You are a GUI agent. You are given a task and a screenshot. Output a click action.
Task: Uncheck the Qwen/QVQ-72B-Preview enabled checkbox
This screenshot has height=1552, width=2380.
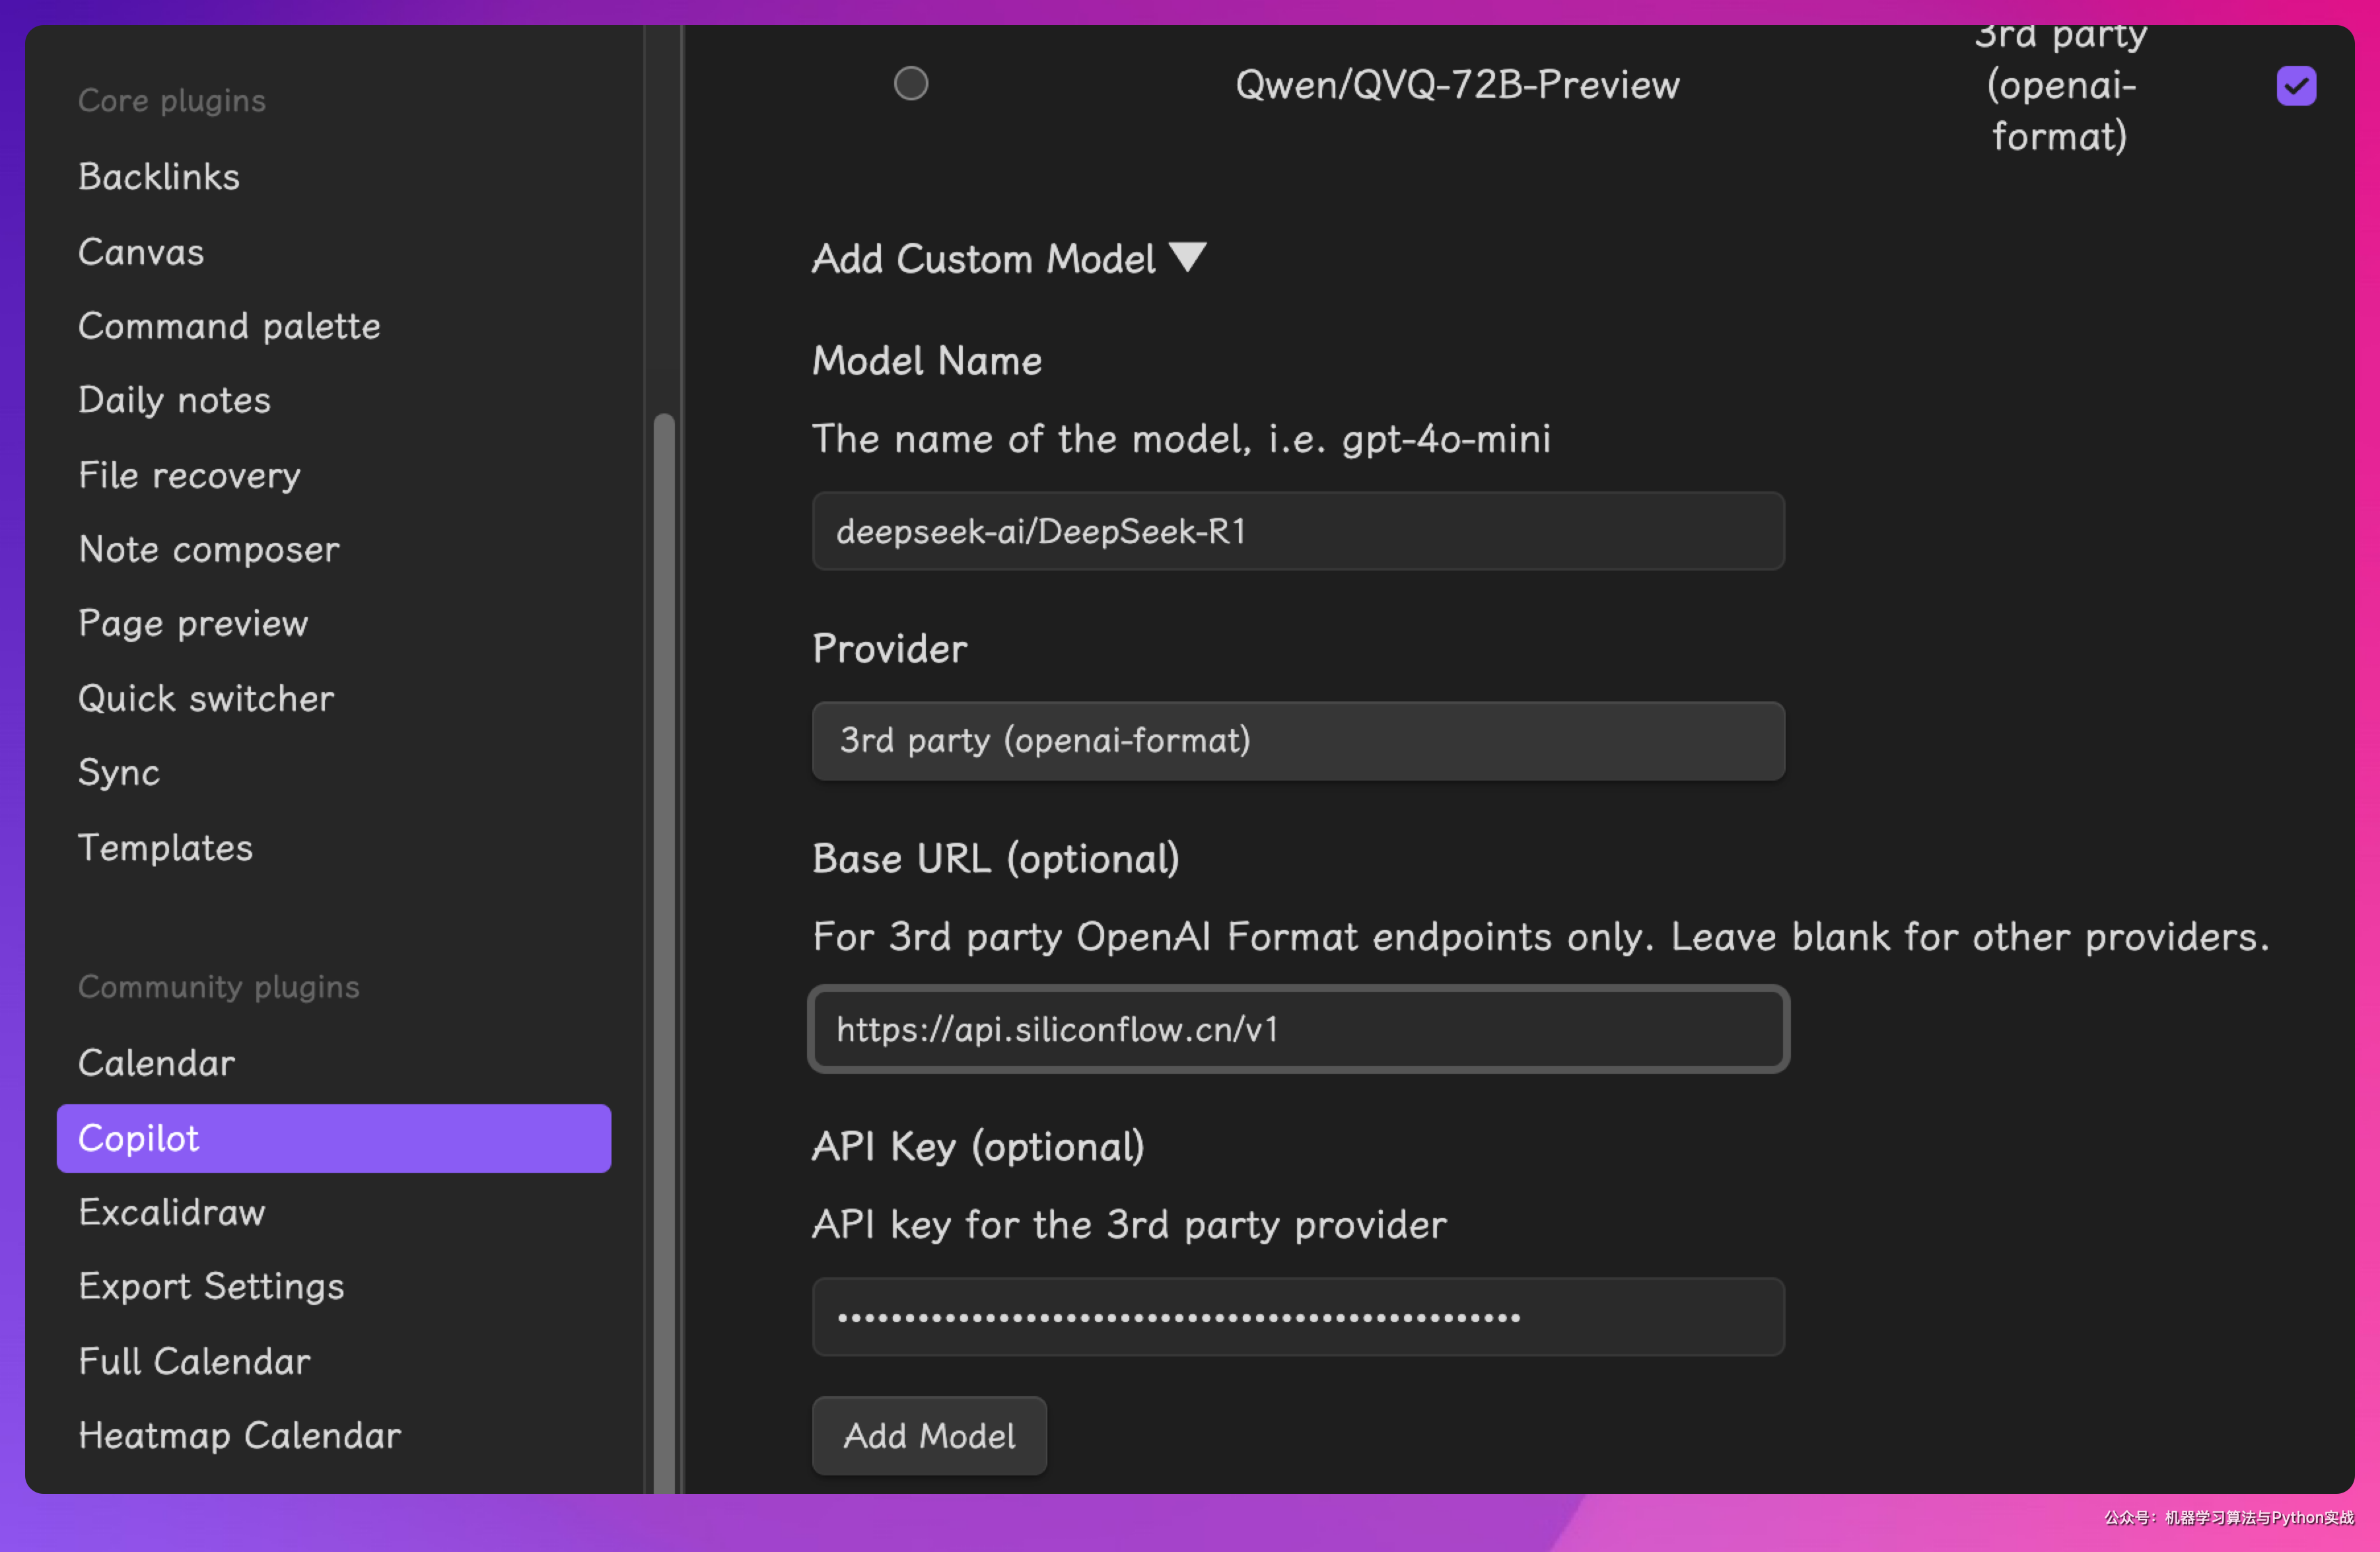coord(2295,86)
